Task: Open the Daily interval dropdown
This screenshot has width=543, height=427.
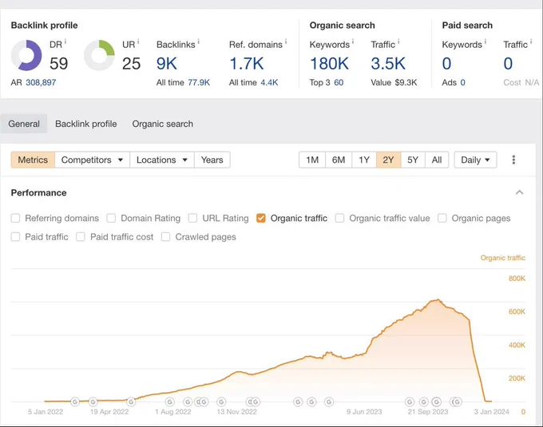Action: pos(475,160)
